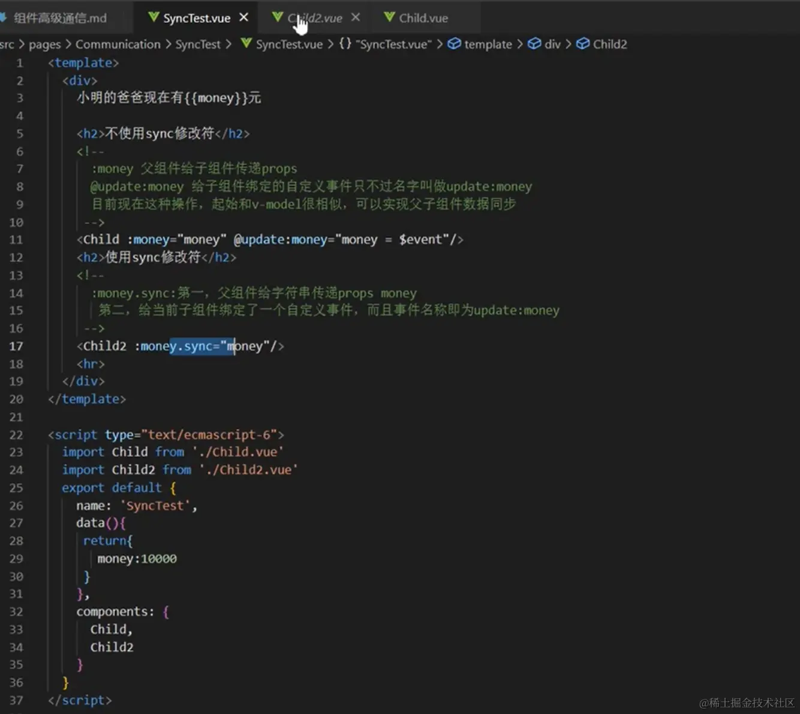Click line number 1 in the gutter
Image resolution: width=800 pixels, height=714 pixels.
pyautogui.click(x=20, y=63)
